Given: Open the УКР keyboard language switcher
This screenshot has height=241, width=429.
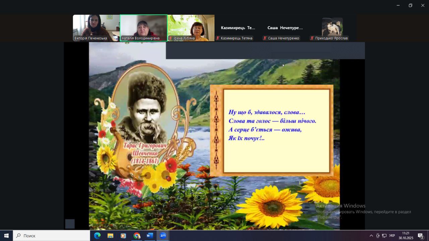Looking at the screenshot, I should [x=392, y=236].
